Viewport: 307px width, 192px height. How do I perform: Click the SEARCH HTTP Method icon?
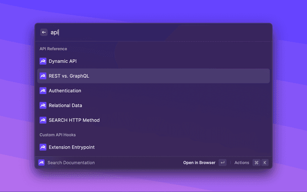(43, 120)
